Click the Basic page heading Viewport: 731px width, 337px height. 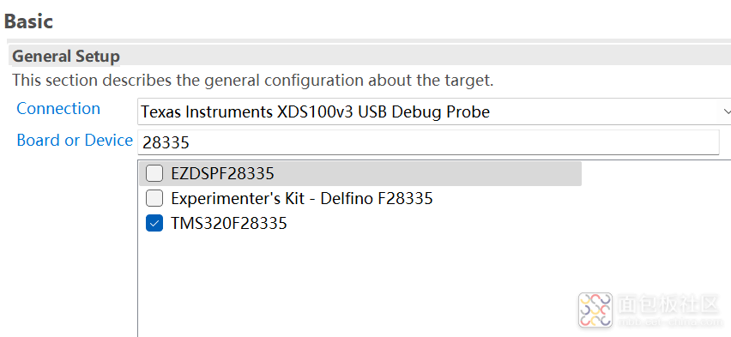[28, 22]
